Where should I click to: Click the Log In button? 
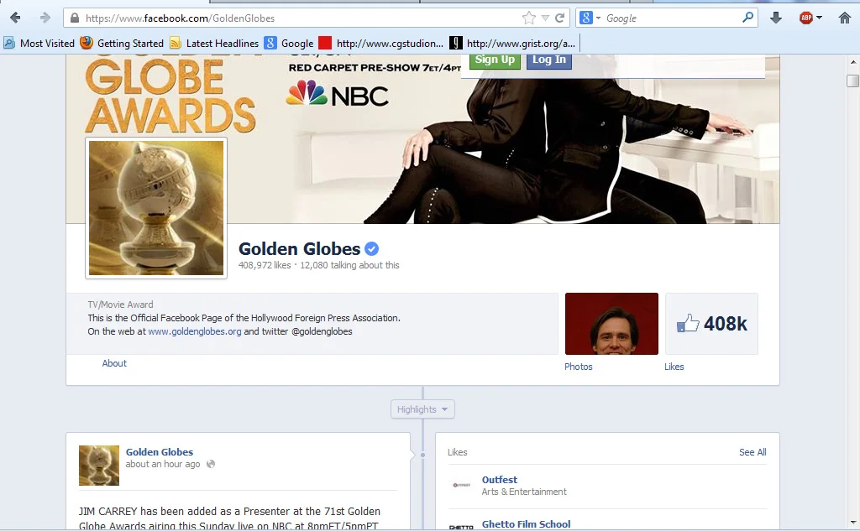(549, 60)
